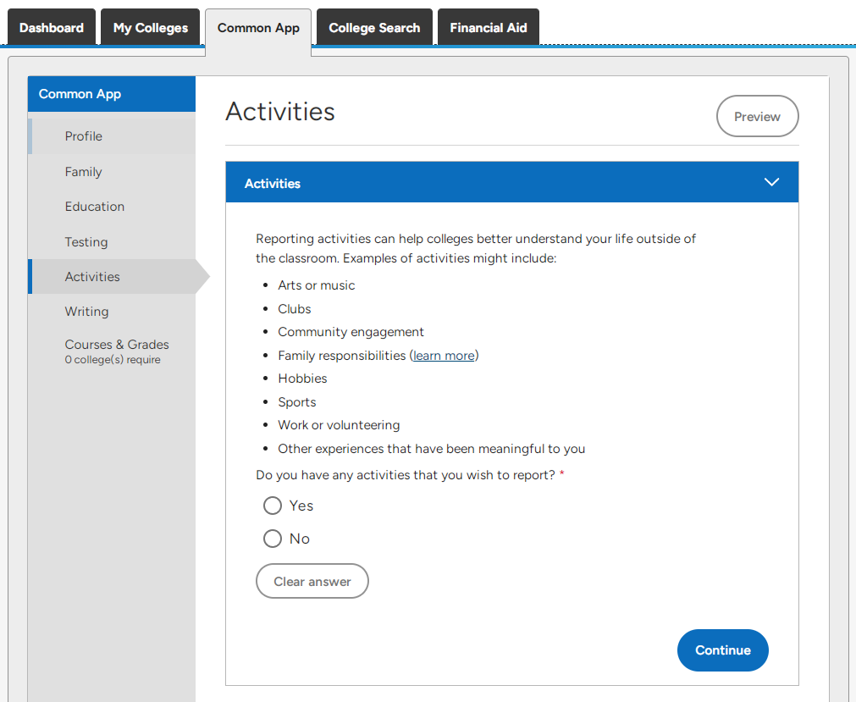Click the 'Sports' list item

pos(297,402)
